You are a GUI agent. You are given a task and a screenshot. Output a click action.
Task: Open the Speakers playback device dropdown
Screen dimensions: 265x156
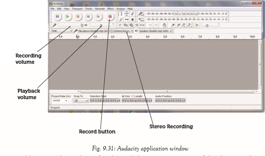click(x=155, y=31)
